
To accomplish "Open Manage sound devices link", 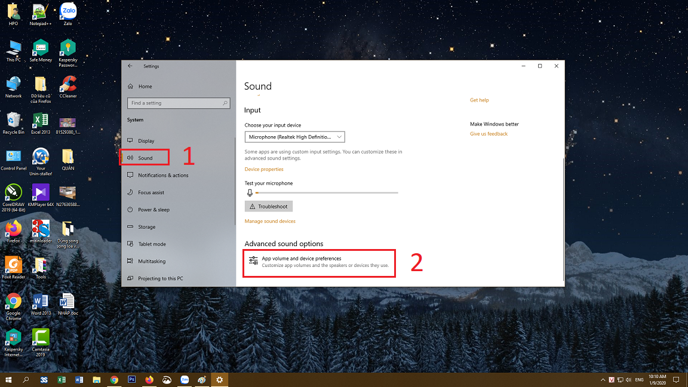I will coord(270,222).
